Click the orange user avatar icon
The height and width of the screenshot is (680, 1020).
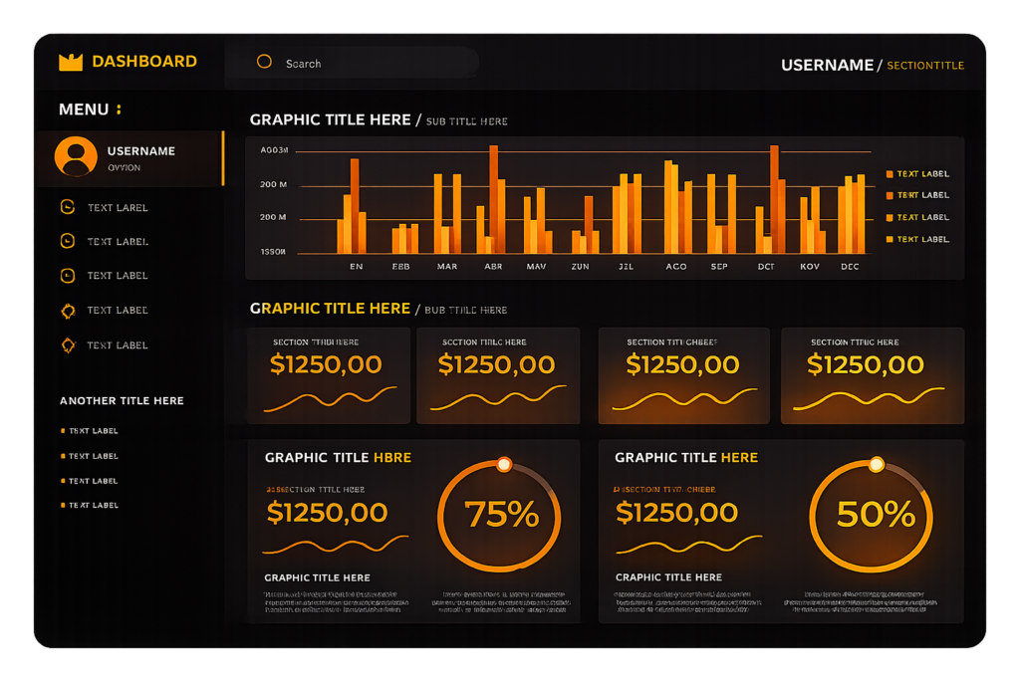pyautogui.click(x=76, y=156)
